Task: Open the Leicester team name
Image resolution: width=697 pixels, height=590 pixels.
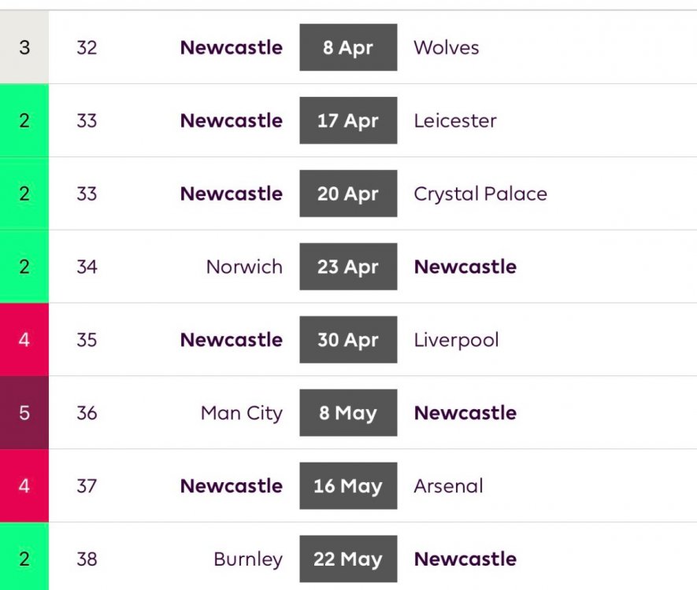Action: coord(454,120)
